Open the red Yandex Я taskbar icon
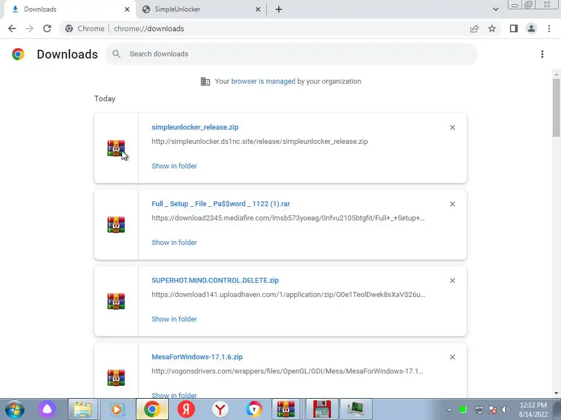The image size is (561, 420). (x=186, y=409)
